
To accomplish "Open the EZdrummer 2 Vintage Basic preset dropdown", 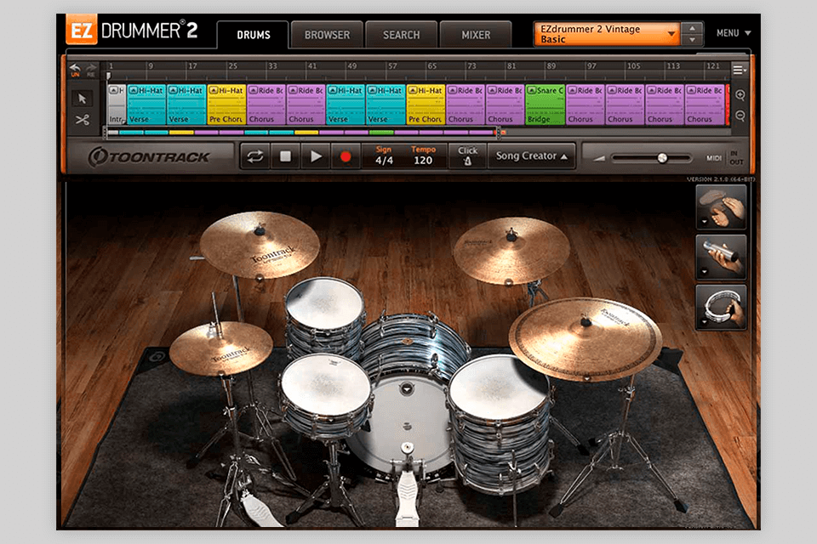I will [608, 34].
